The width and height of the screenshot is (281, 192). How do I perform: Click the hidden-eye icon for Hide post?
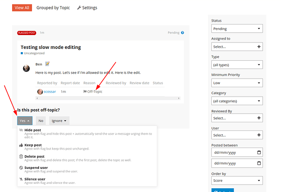coord(21,130)
